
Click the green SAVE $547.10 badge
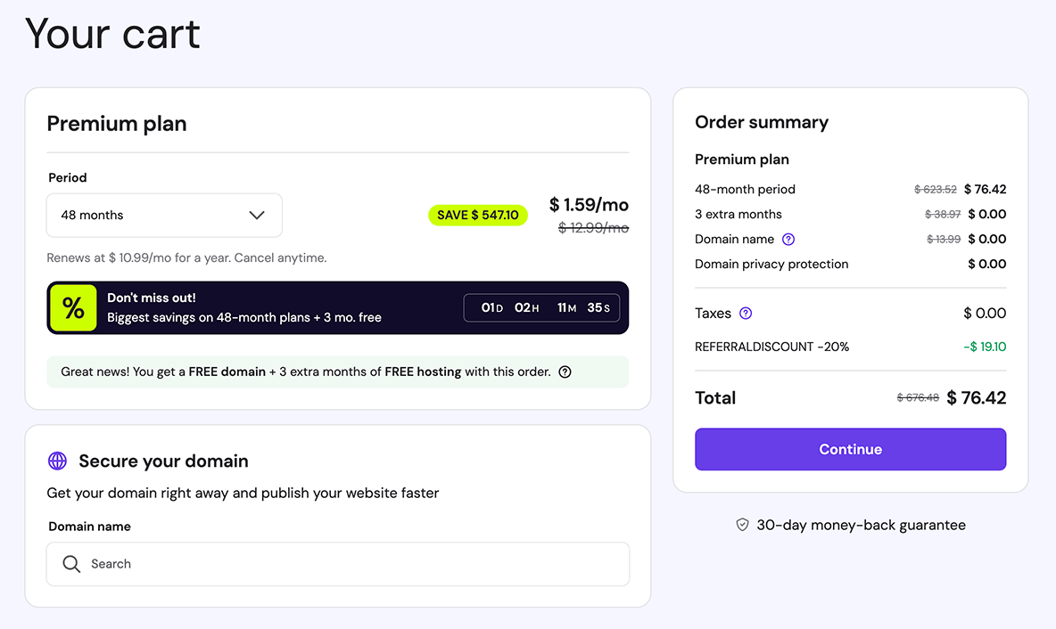(x=478, y=215)
